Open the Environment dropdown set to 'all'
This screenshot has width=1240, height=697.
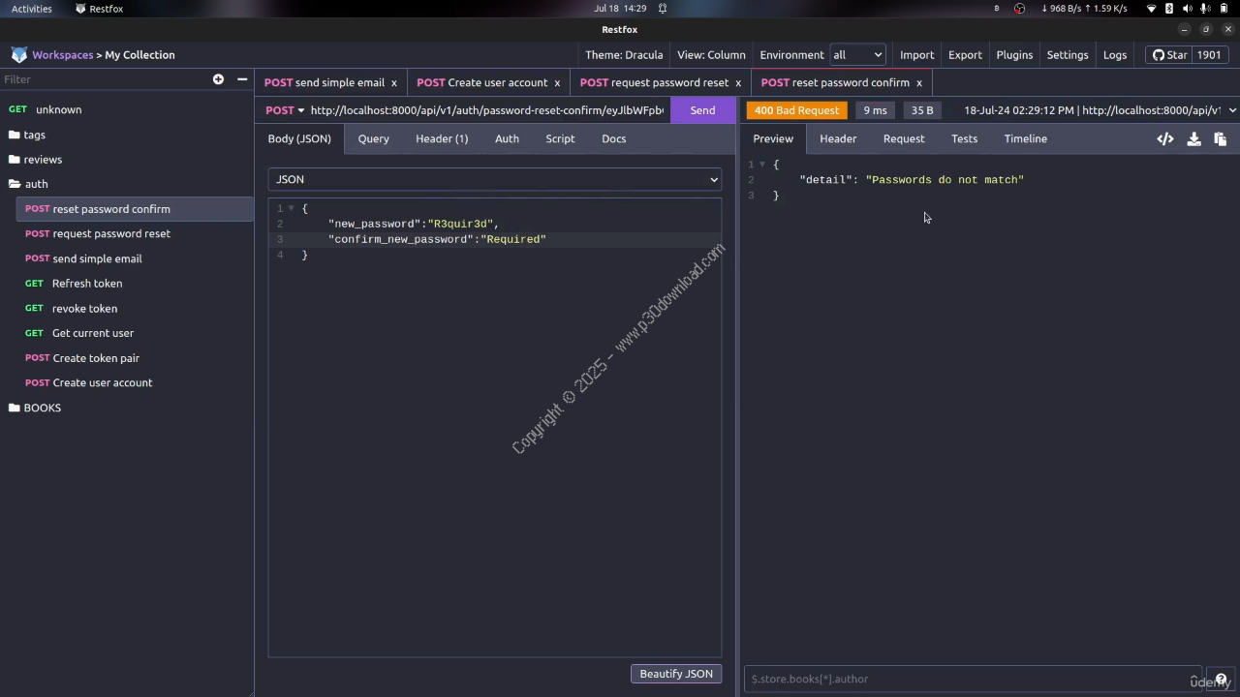(857, 55)
